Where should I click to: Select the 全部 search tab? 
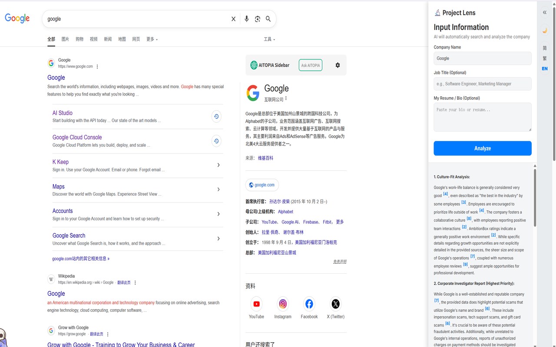51,39
